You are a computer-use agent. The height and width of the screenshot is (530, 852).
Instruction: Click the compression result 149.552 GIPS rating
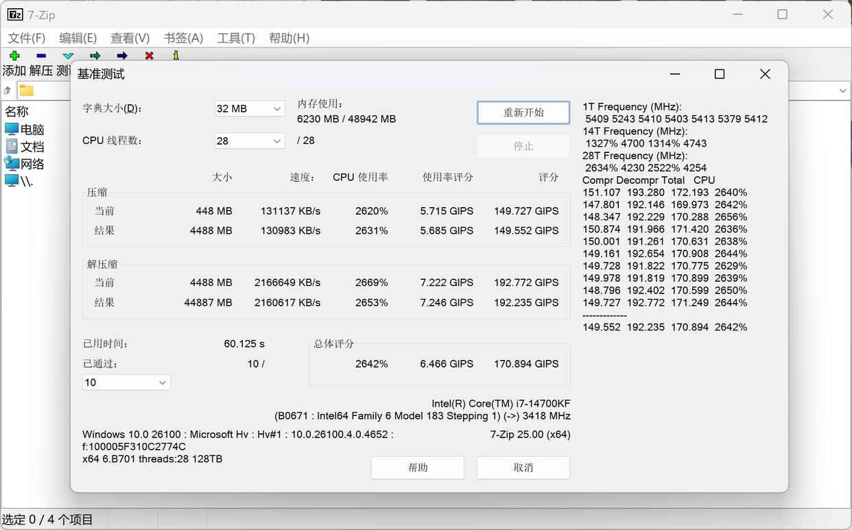[526, 231]
